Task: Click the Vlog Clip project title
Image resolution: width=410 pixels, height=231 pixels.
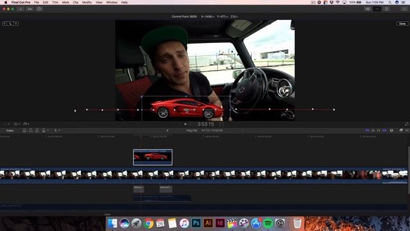Action: 192,130
